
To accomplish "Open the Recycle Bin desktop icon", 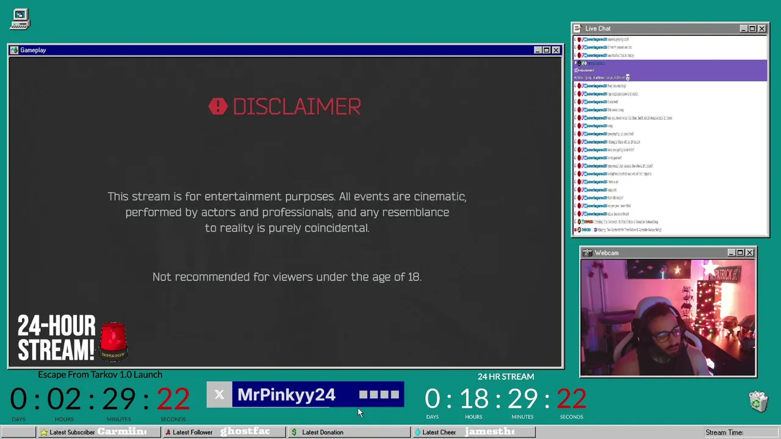I will point(758,401).
